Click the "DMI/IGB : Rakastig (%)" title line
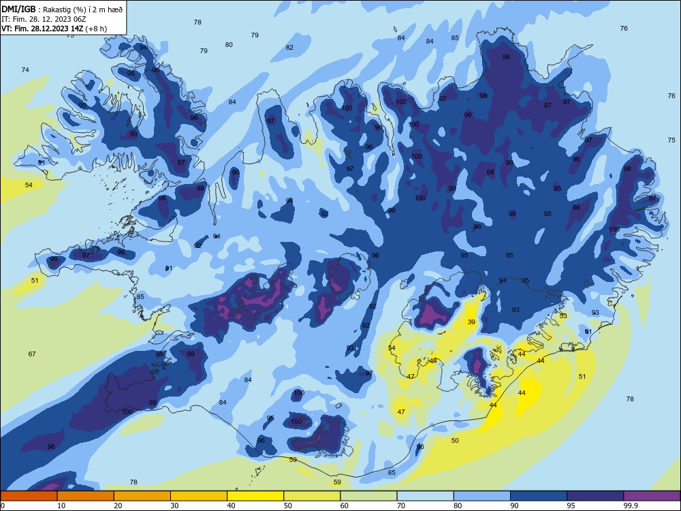681x511 pixels. 62,10
